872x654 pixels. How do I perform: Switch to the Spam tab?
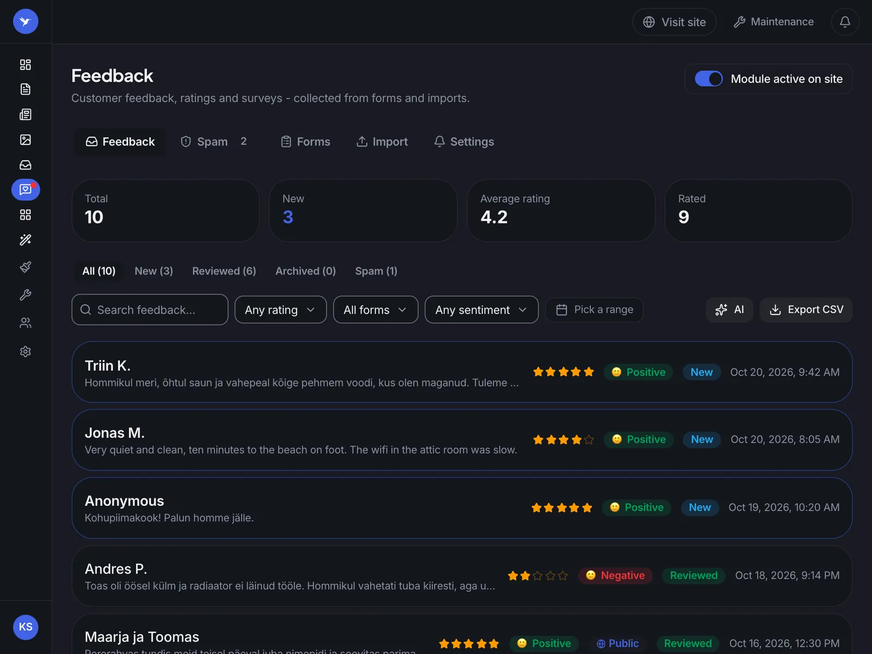tap(214, 142)
